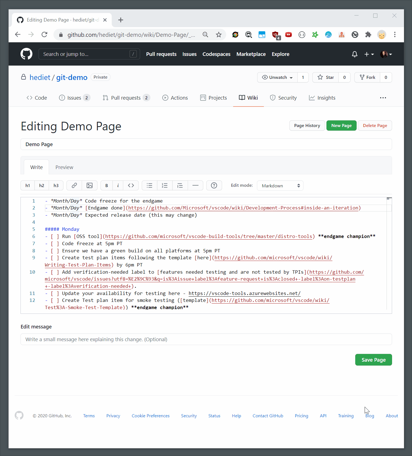Image resolution: width=412 pixels, height=456 pixels.
Task: Open Marketplace in the header
Action: (x=251, y=54)
